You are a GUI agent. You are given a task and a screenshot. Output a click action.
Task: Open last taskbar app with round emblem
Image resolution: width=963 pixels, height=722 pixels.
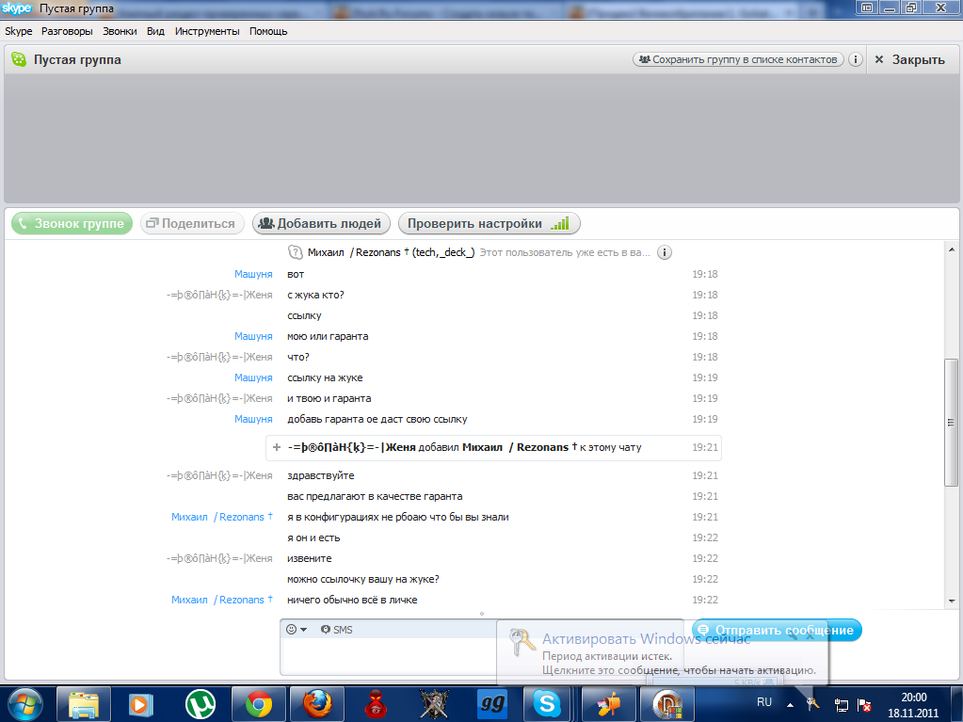[x=667, y=704]
